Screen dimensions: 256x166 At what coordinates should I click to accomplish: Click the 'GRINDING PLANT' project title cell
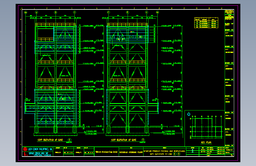coord(131,152)
